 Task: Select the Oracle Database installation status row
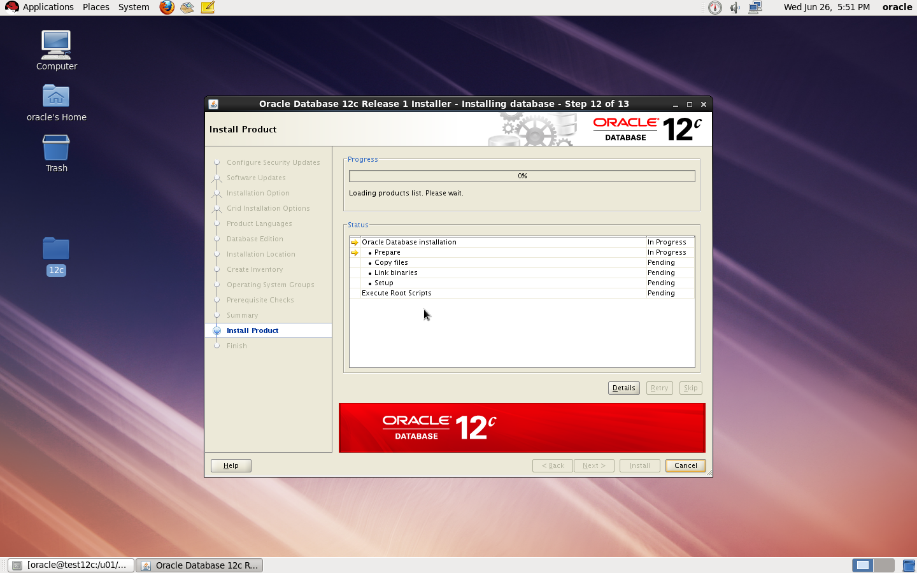coord(409,242)
